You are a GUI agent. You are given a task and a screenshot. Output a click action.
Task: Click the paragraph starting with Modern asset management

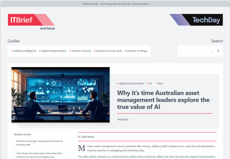146,148
